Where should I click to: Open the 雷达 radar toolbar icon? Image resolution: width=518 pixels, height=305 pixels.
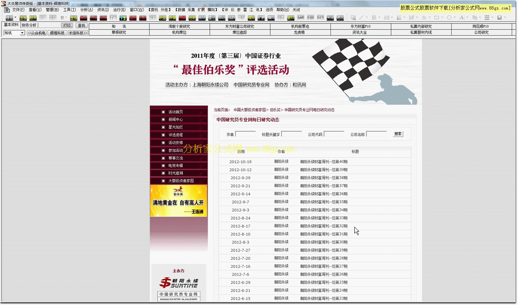pyautogui.click(x=212, y=18)
